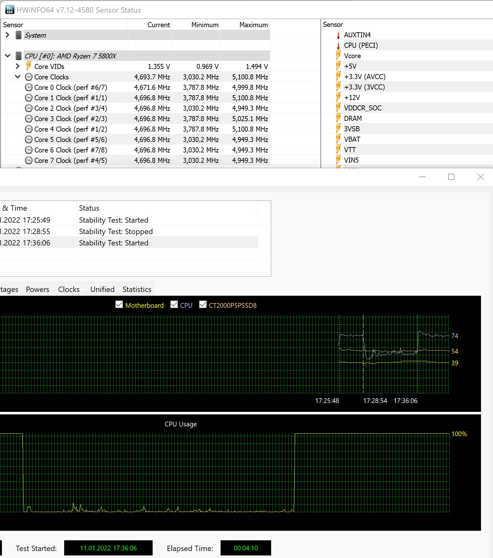Click the +3.3V (AVCC) voltage icon
493x558 pixels.
(x=338, y=77)
